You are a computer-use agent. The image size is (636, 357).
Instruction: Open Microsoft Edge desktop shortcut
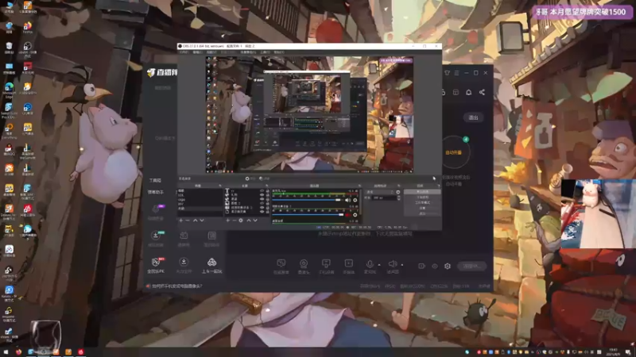pyautogui.click(x=9, y=90)
